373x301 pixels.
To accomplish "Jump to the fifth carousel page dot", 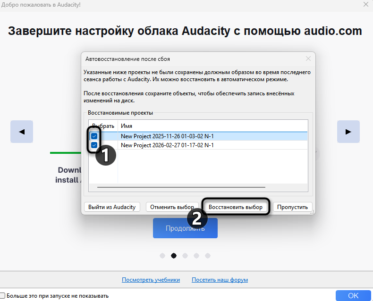I will click(x=208, y=256).
